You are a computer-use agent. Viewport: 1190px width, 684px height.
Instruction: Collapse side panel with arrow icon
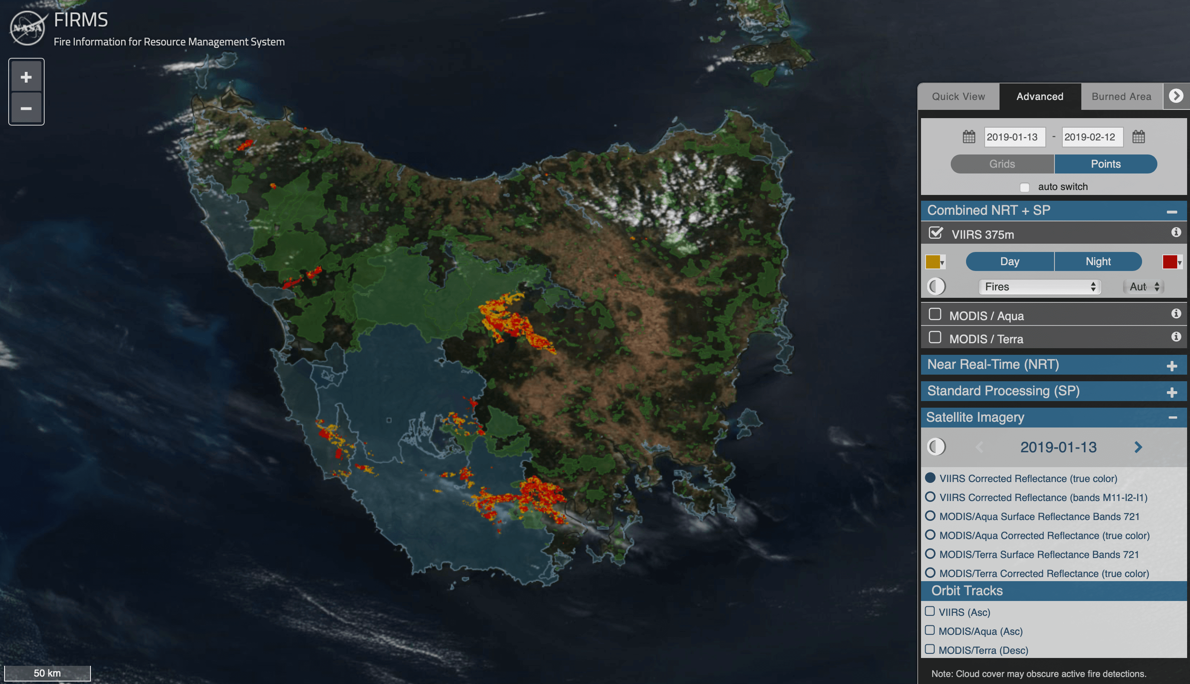click(1176, 96)
